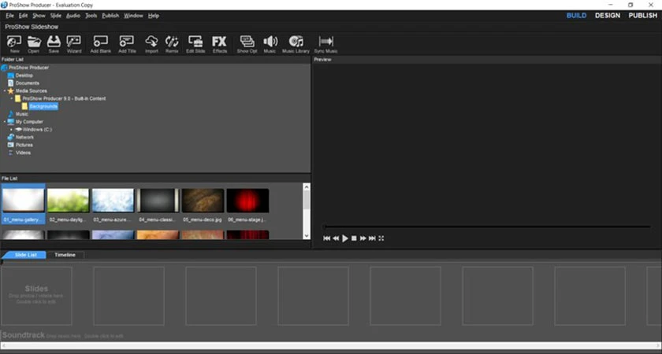
Task: Stop the preview playback
Action: 354,238
